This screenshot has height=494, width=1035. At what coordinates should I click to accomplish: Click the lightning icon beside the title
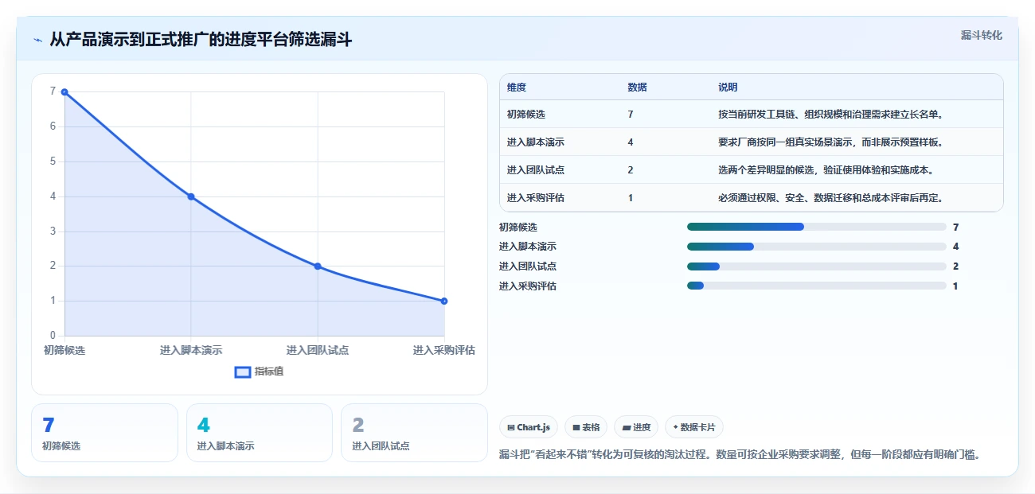pyautogui.click(x=38, y=40)
